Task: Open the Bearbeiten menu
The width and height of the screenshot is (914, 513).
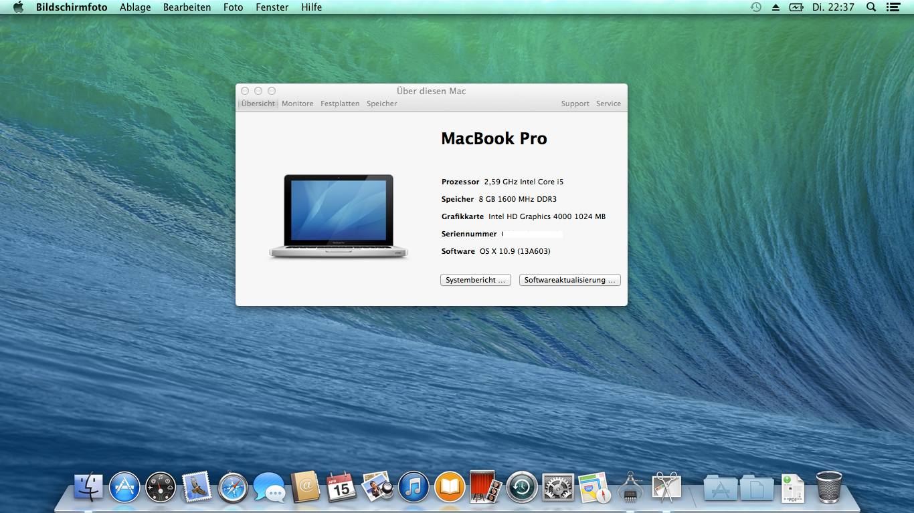Action: pos(187,7)
